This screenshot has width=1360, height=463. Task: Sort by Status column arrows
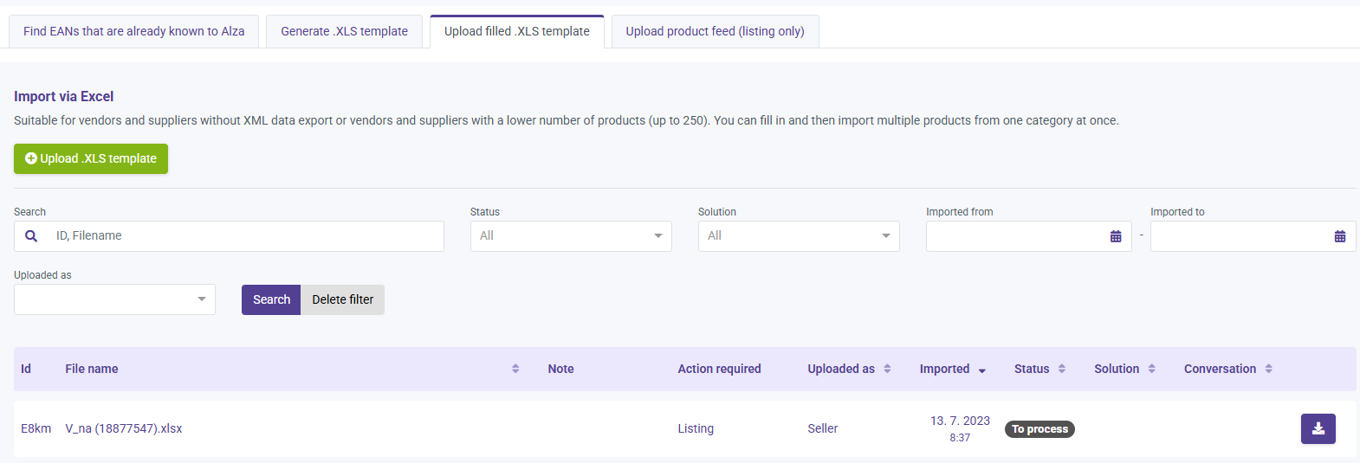point(1062,369)
